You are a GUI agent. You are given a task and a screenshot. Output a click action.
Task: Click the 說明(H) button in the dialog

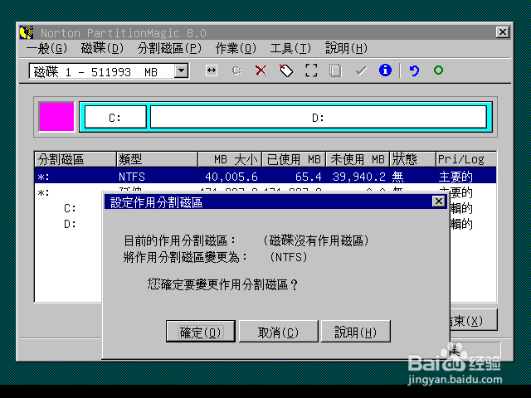click(x=356, y=332)
